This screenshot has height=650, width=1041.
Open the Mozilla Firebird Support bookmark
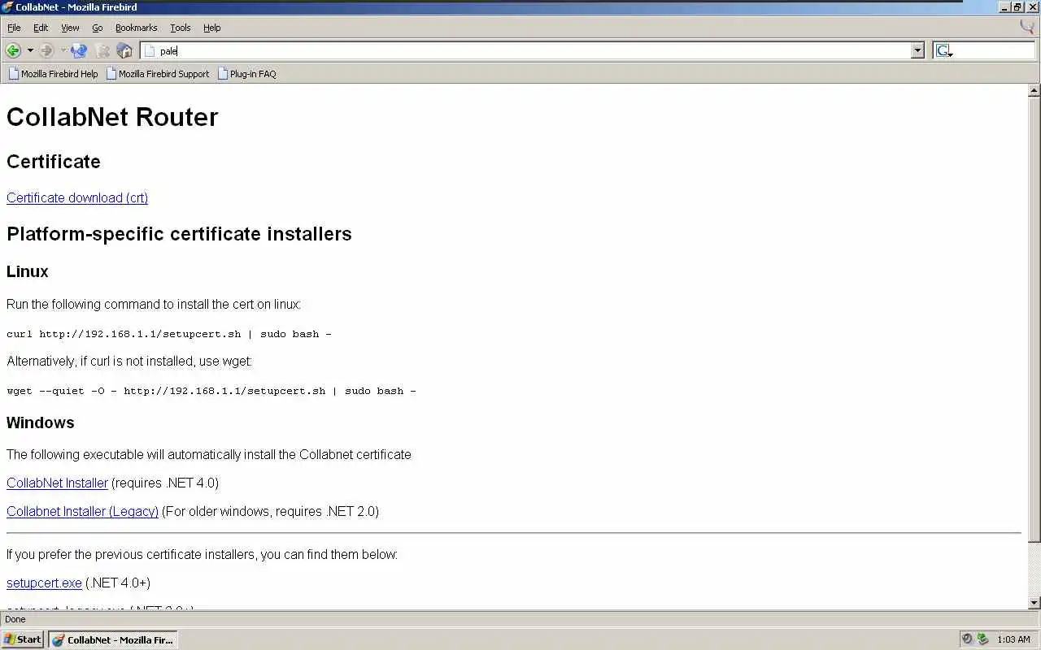pyautogui.click(x=157, y=74)
